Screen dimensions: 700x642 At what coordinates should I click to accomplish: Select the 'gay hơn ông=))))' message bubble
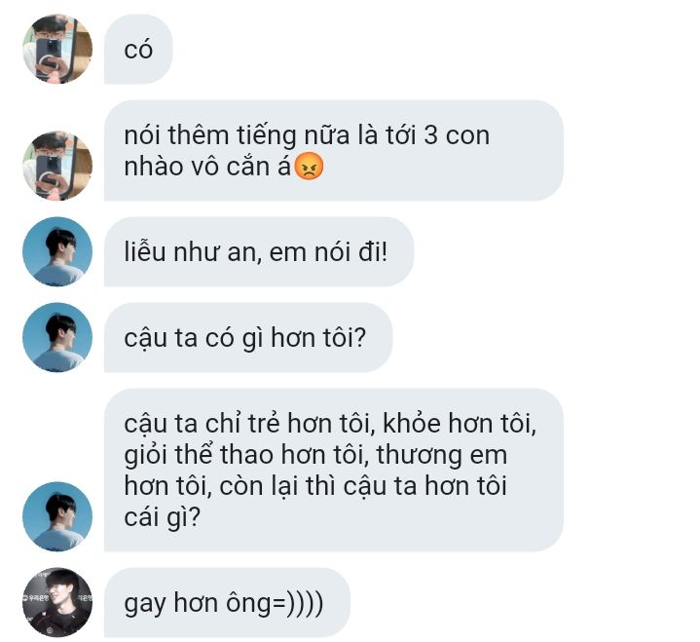point(227,602)
